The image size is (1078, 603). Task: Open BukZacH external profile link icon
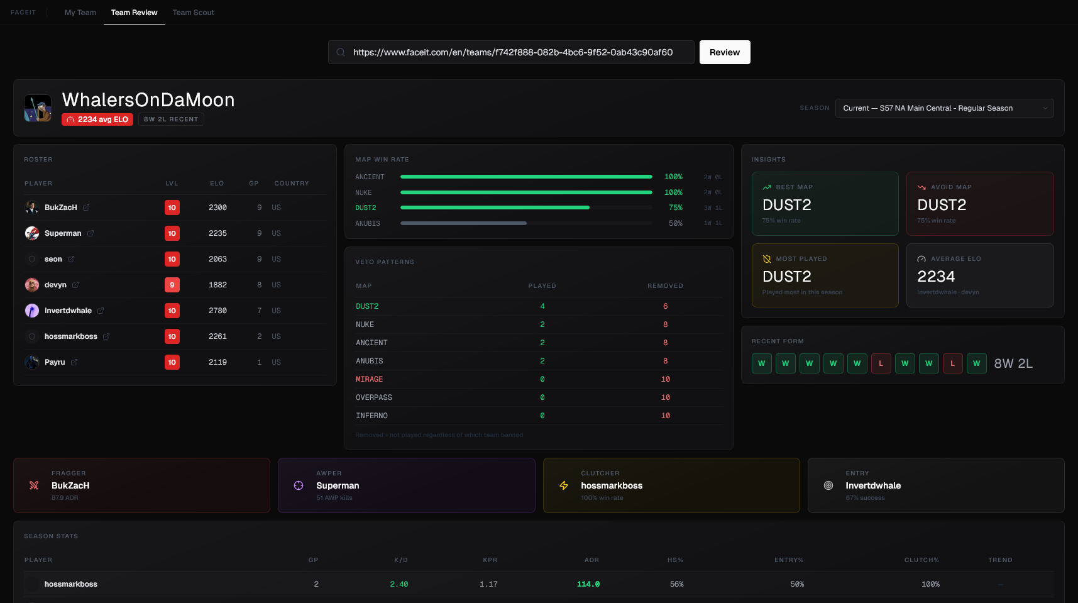click(86, 207)
